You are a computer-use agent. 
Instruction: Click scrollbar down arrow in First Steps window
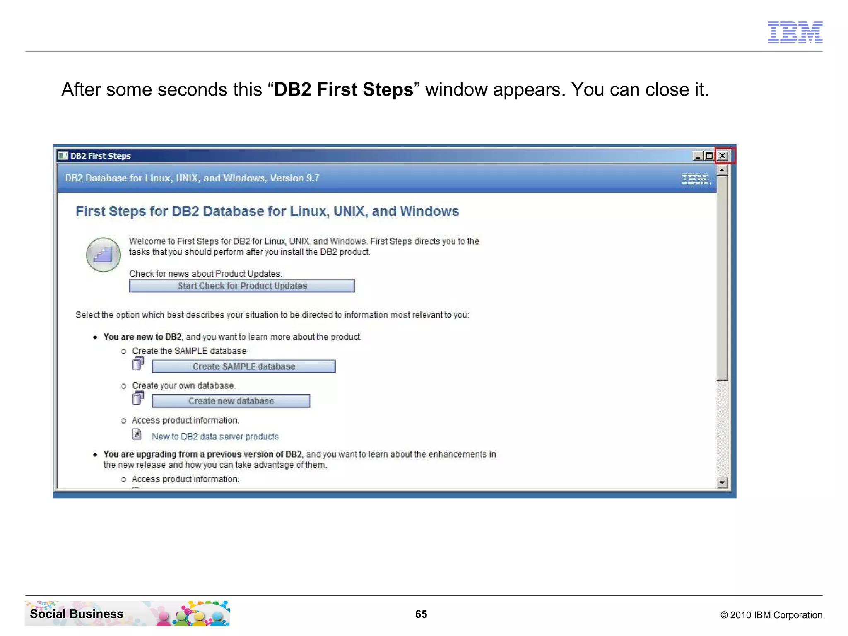[x=722, y=482]
